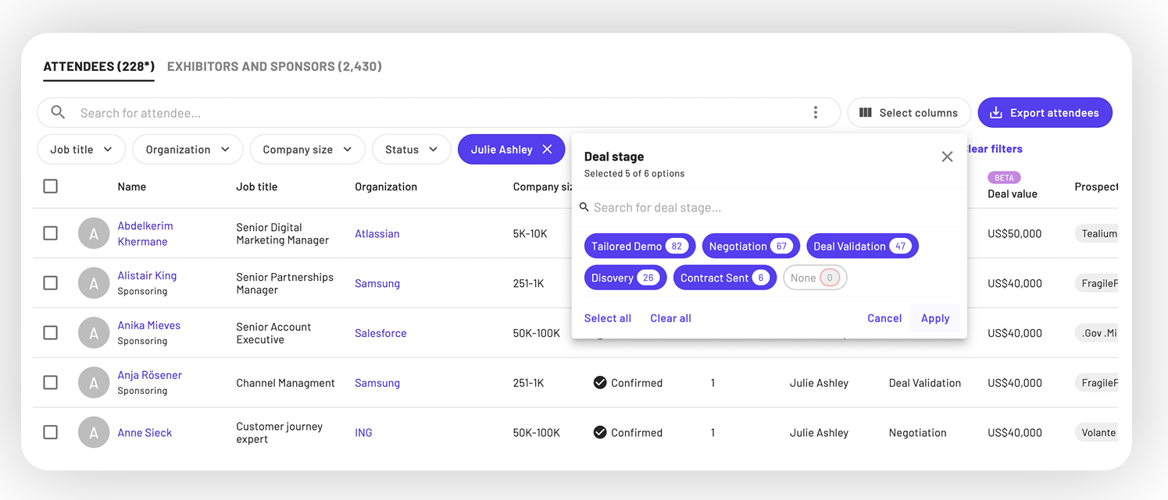Switch to Exhibitors and Sponsors tab

click(x=274, y=67)
